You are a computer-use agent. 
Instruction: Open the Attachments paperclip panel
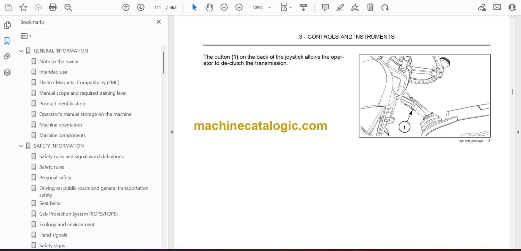click(7, 56)
